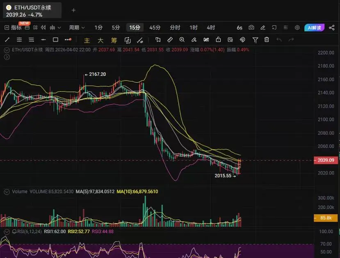Switch to the 45分 timeframe

tap(155, 27)
